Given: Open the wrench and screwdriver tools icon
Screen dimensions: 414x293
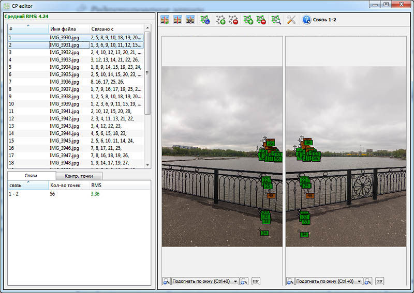Looking at the screenshot, I should (291, 20).
